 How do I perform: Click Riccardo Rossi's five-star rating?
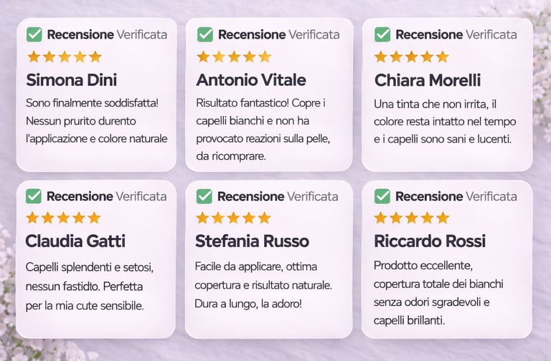411,218
